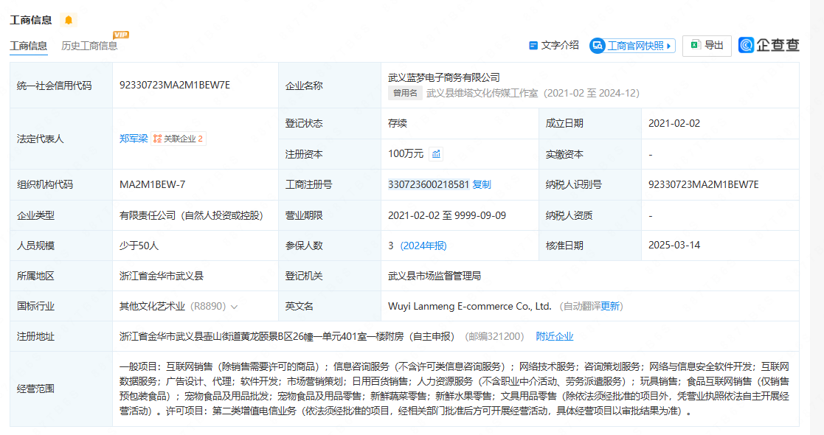
Task: Select the registration number 330723600218581
Action: [x=428, y=184]
